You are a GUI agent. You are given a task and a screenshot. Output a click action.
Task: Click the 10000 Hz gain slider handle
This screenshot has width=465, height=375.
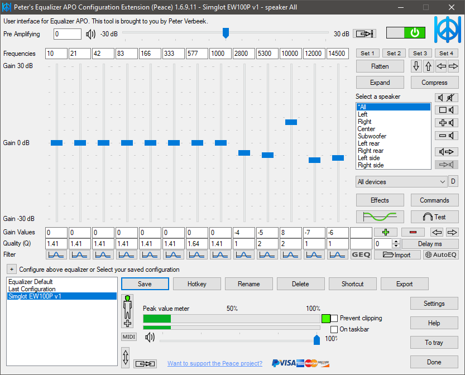(x=291, y=122)
